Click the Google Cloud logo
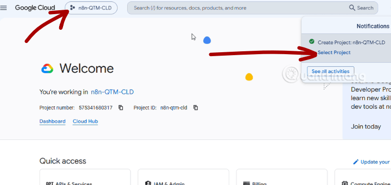Viewport: 391px width, 185px height. tap(35, 8)
